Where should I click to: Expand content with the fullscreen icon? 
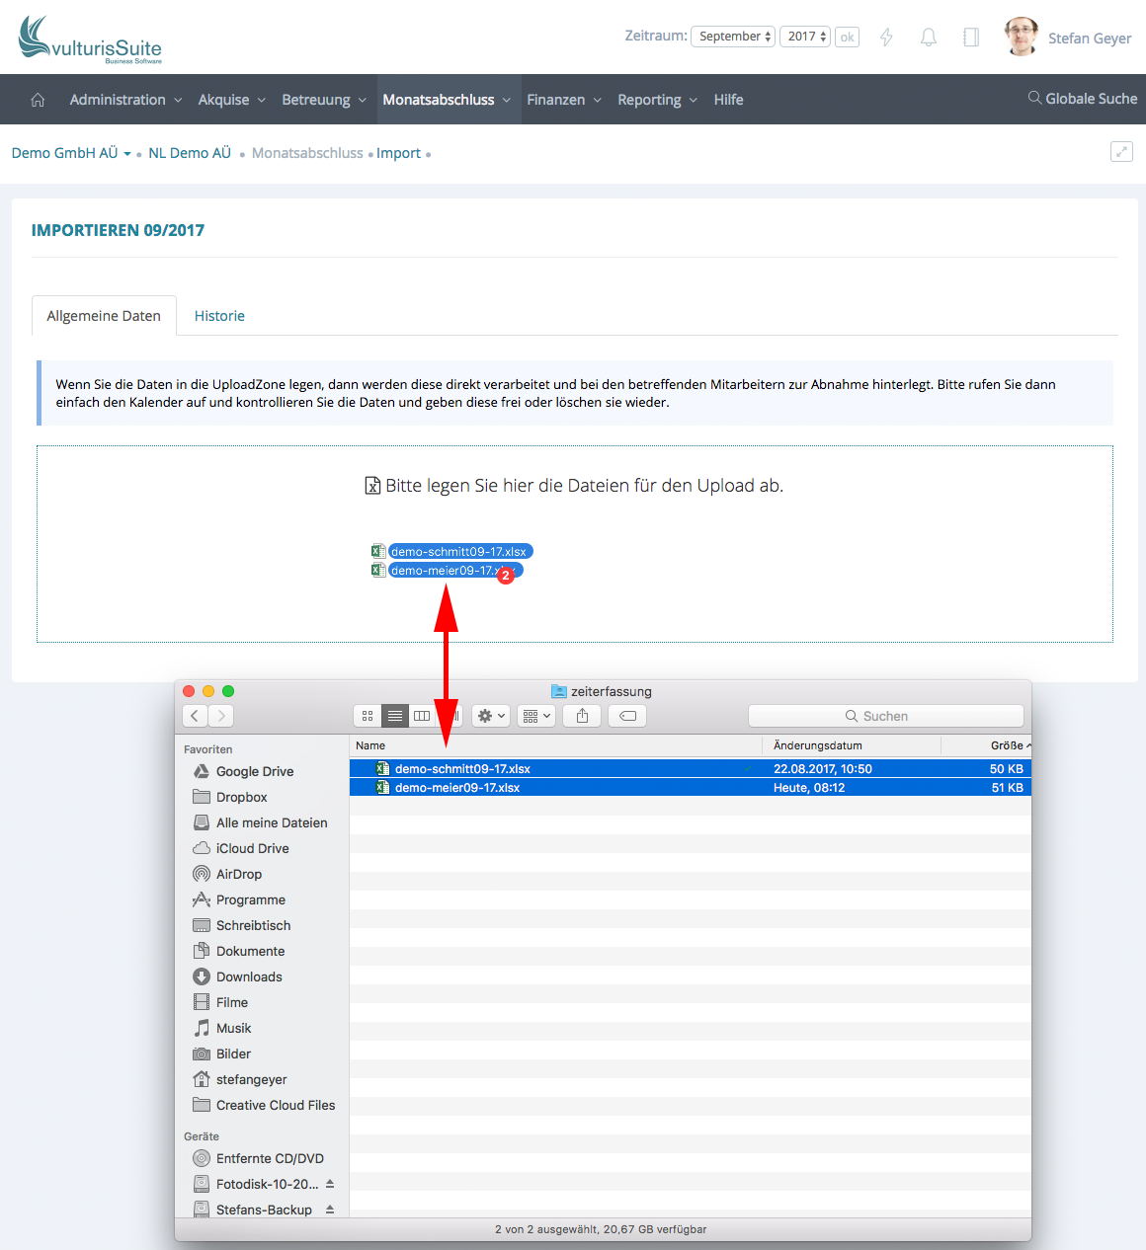click(1120, 152)
